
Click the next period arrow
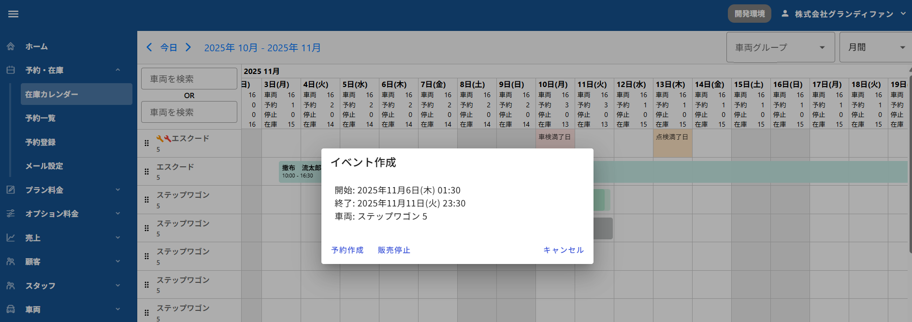[188, 47]
